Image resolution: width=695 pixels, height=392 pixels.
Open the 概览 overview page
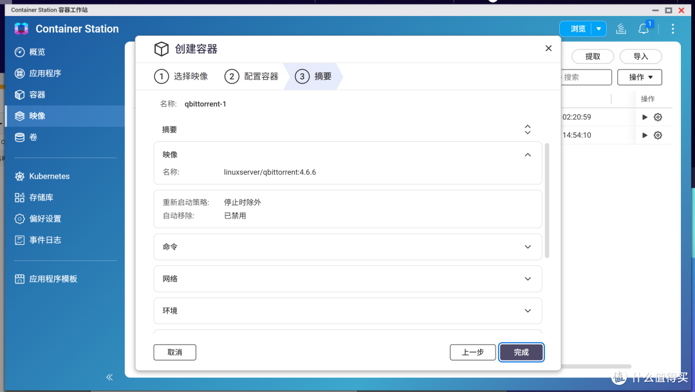coord(65,52)
